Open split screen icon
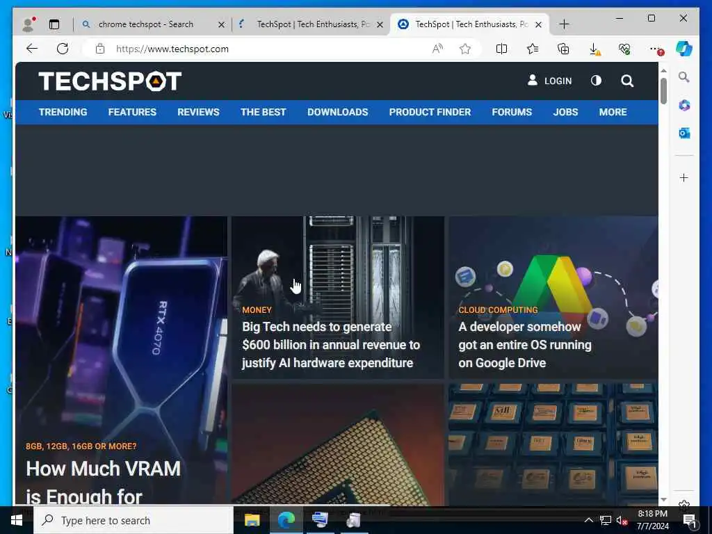 502,49
